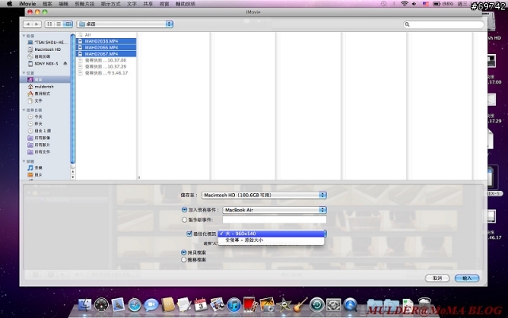Image resolution: width=508 pixels, height=318 pixels.
Task: Collapse the 設備 section in the sidebar
Action: pyautogui.click(x=24, y=36)
